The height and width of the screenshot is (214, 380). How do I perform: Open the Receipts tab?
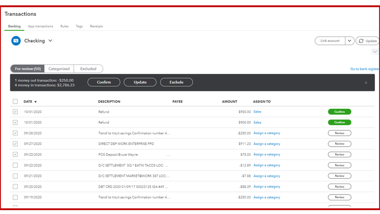tap(96, 26)
